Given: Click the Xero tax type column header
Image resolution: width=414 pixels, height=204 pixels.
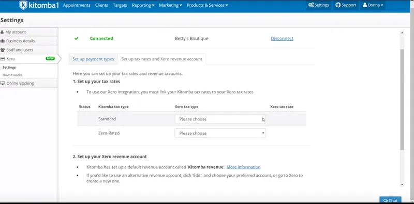Looking at the screenshot, I should coord(186,107).
